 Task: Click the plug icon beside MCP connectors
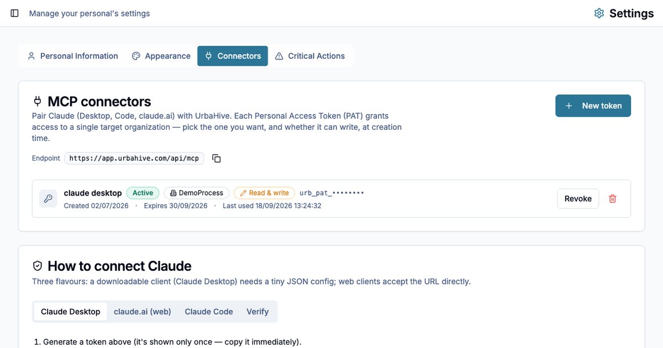[38, 101]
